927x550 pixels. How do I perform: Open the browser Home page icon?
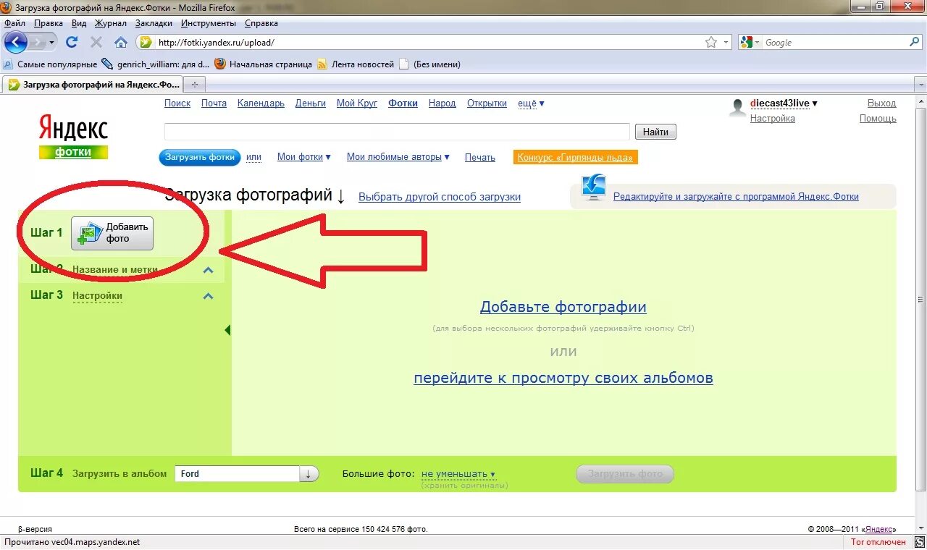[121, 43]
